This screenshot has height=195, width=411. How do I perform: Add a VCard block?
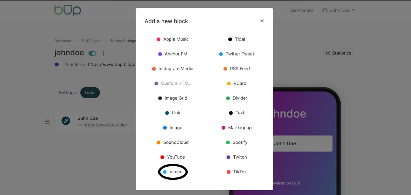[x=236, y=83]
